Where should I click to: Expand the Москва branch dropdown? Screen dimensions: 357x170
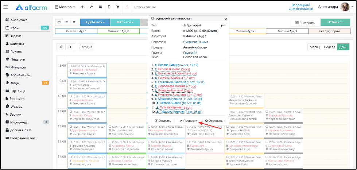pyautogui.click(x=65, y=7)
